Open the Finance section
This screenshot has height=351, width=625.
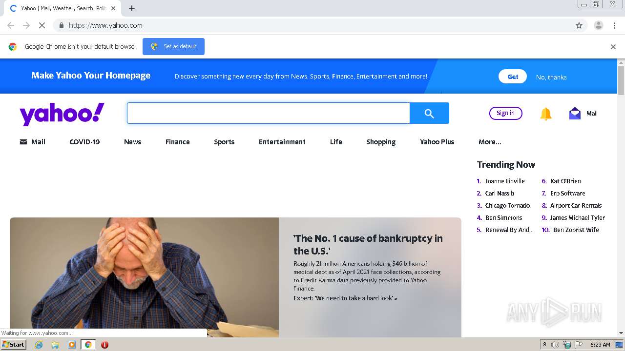(177, 142)
